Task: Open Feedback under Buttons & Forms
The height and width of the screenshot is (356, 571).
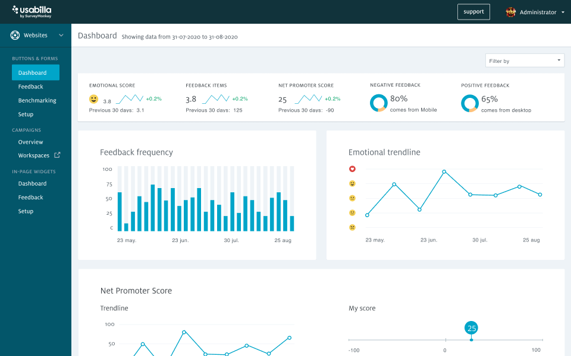Action: click(30, 87)
